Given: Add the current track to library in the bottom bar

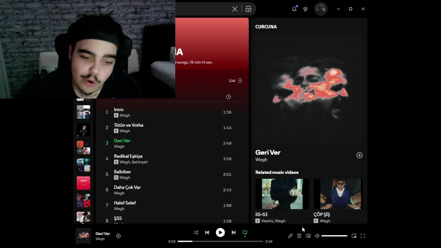Looking at the screenshot, I should coord(119,236).
